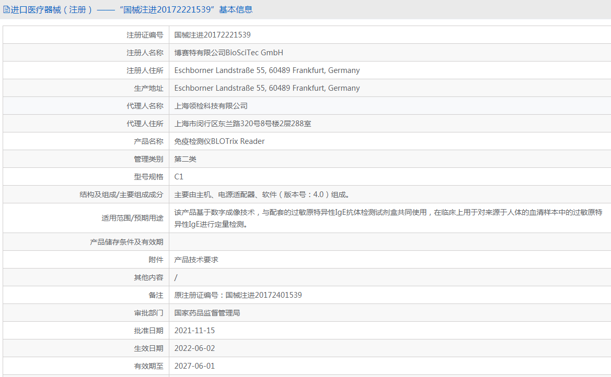Click the 适用范围/预期用途 description paragraph
Screen dimensions: 611x377
(388, 218)
